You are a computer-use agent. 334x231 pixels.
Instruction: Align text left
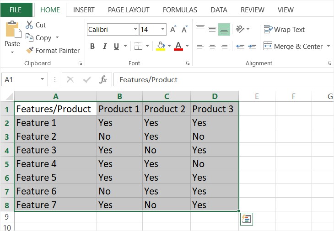(x=200, y=46)
